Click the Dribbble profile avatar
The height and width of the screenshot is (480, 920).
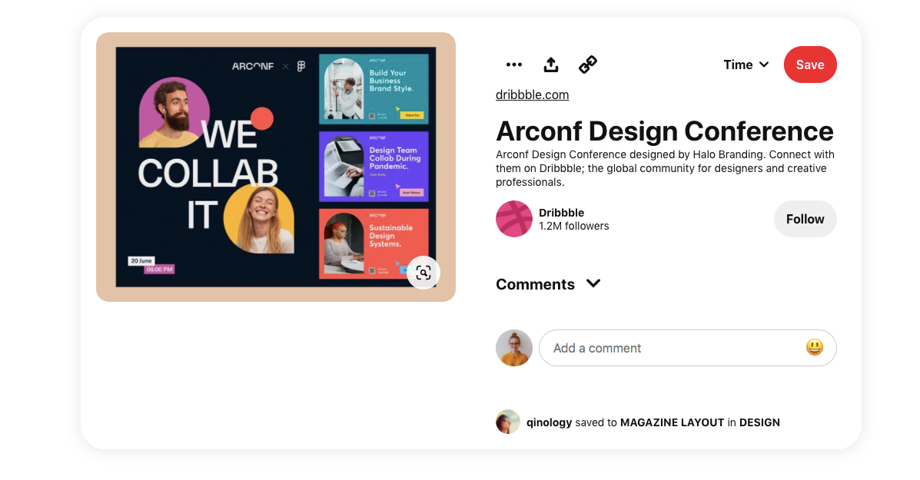(512, 219)
